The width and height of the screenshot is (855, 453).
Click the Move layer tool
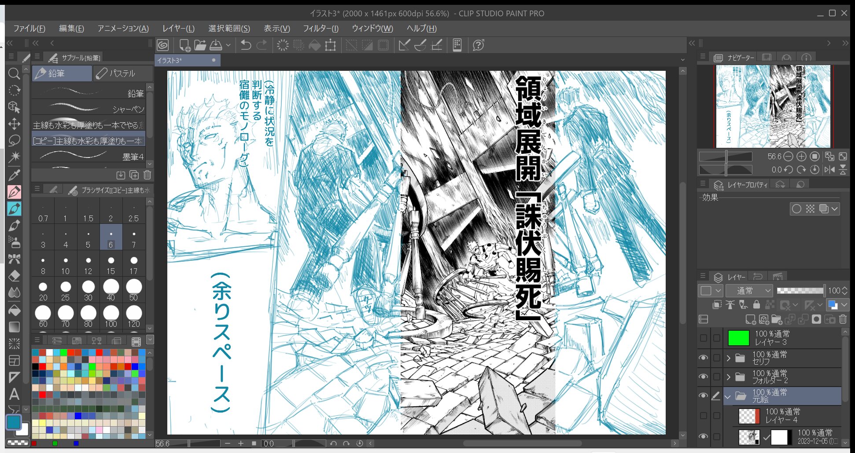(14, 124)
